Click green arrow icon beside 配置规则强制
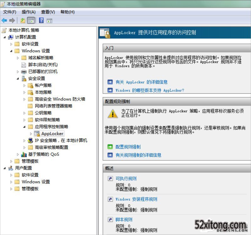251x235 pixels. [x=110, y=147]
